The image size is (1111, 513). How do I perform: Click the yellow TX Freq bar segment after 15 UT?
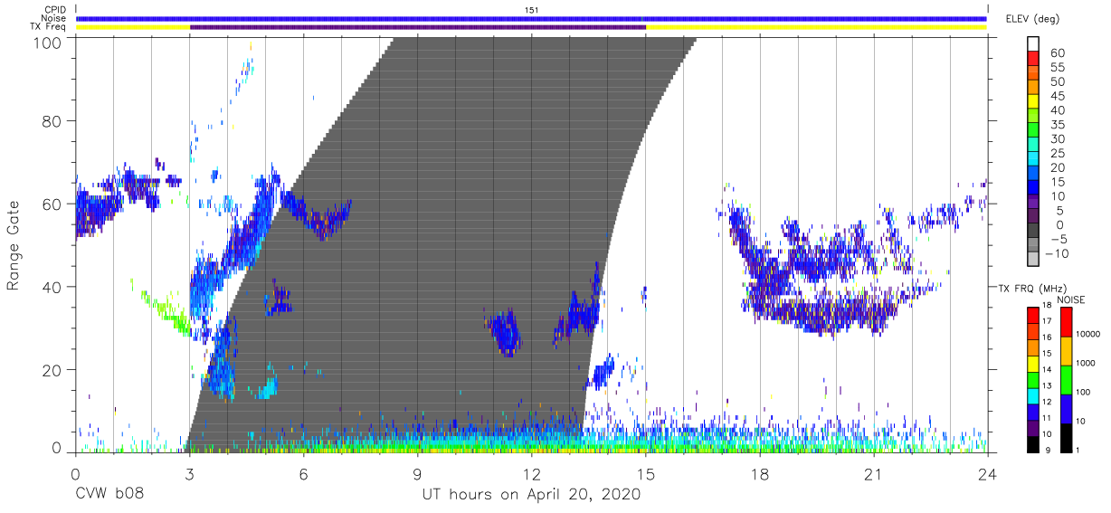816,27
